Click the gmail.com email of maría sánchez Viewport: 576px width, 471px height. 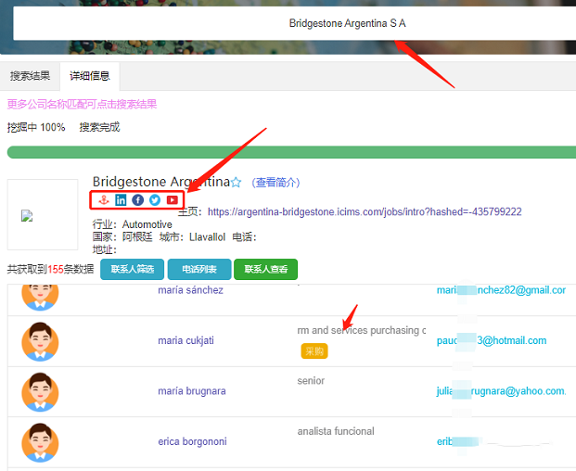tap(501, 290)
